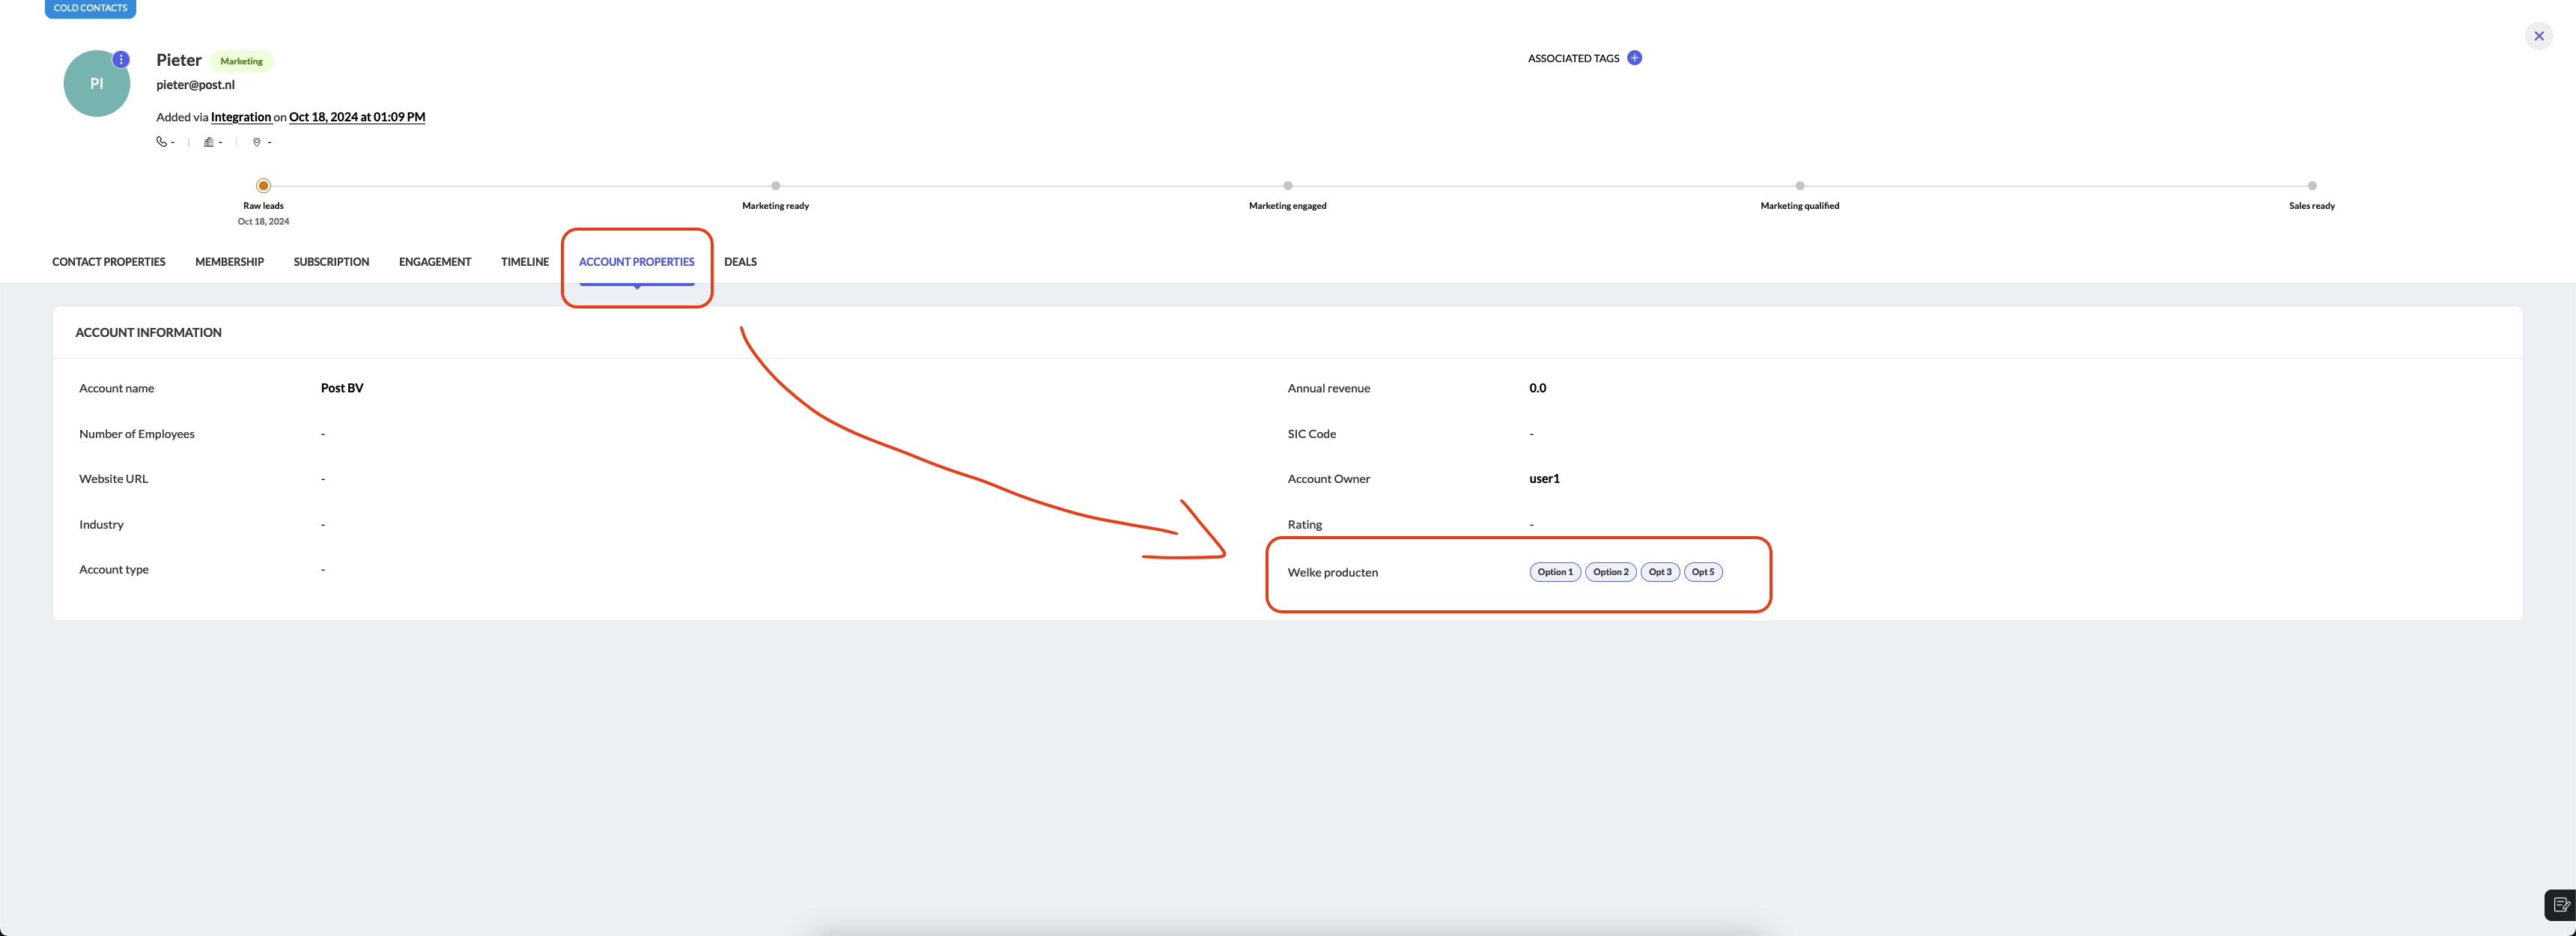Switch to Contact Properties tab
This screenshot has height=936, width=2576.
coord(109,262)
